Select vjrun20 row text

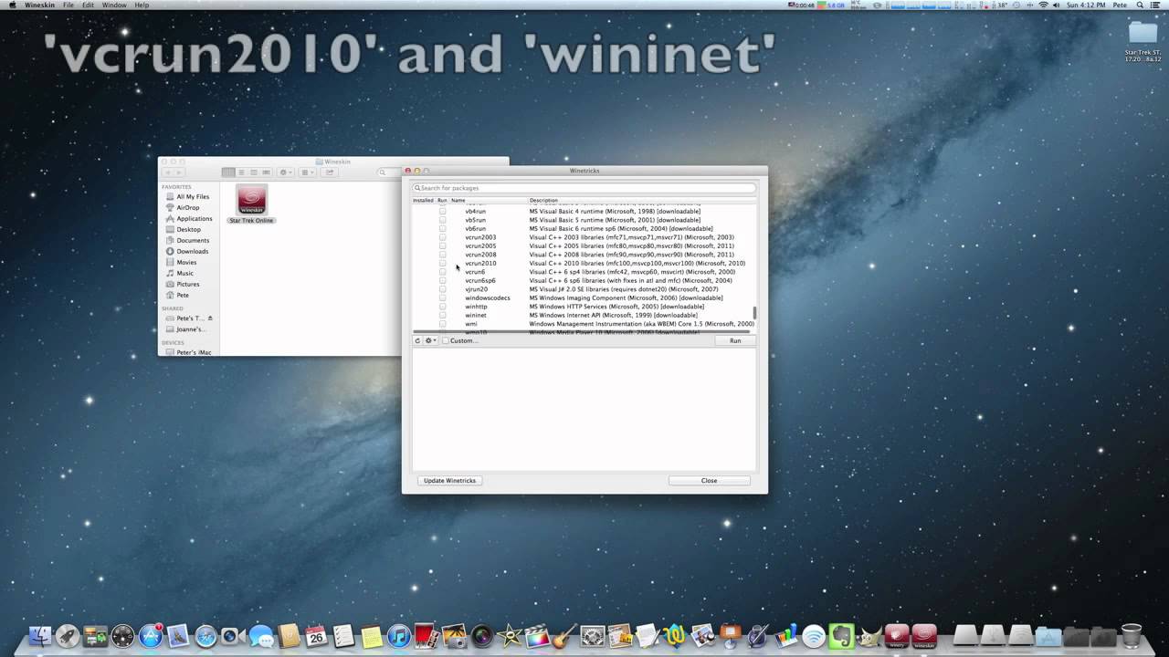477,289
